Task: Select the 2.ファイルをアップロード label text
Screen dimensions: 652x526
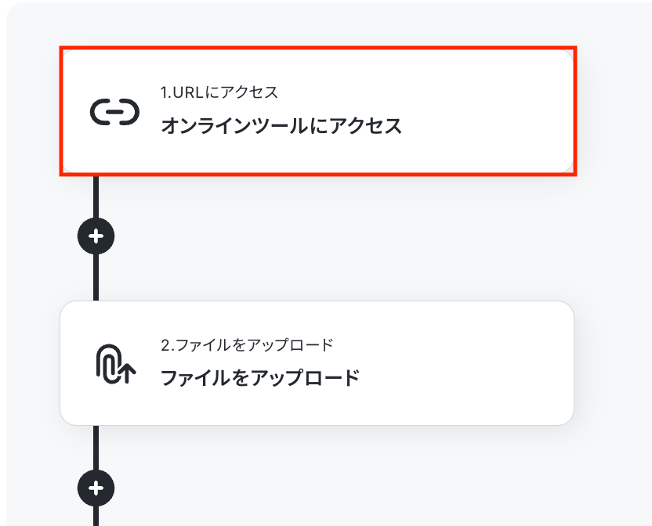Action: (247, 345)
